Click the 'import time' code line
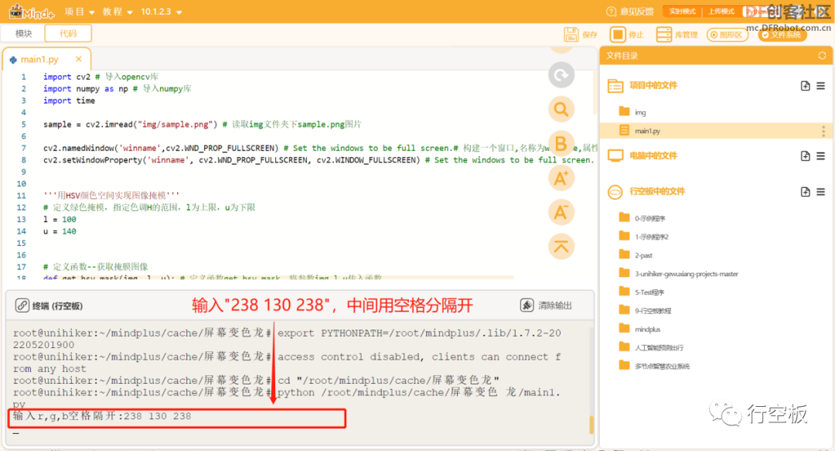The image size is (835, 451). click(70, 101)
